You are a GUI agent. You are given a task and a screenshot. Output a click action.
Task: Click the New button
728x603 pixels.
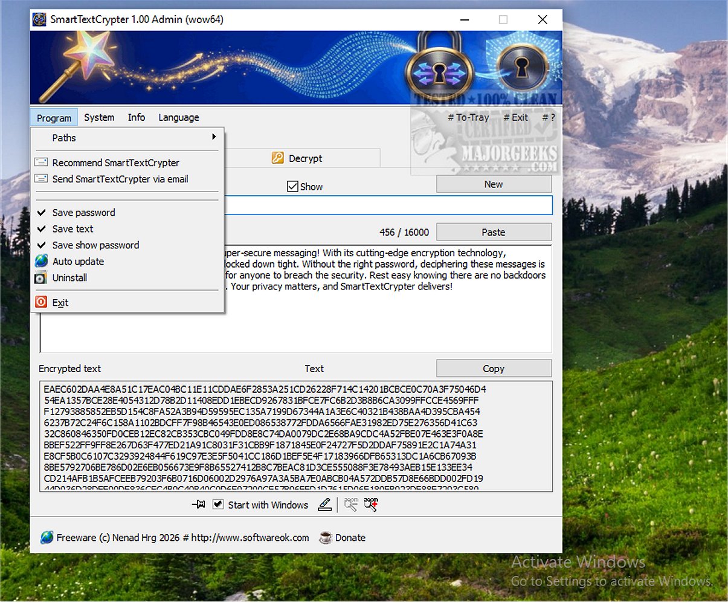pos(494,184)
